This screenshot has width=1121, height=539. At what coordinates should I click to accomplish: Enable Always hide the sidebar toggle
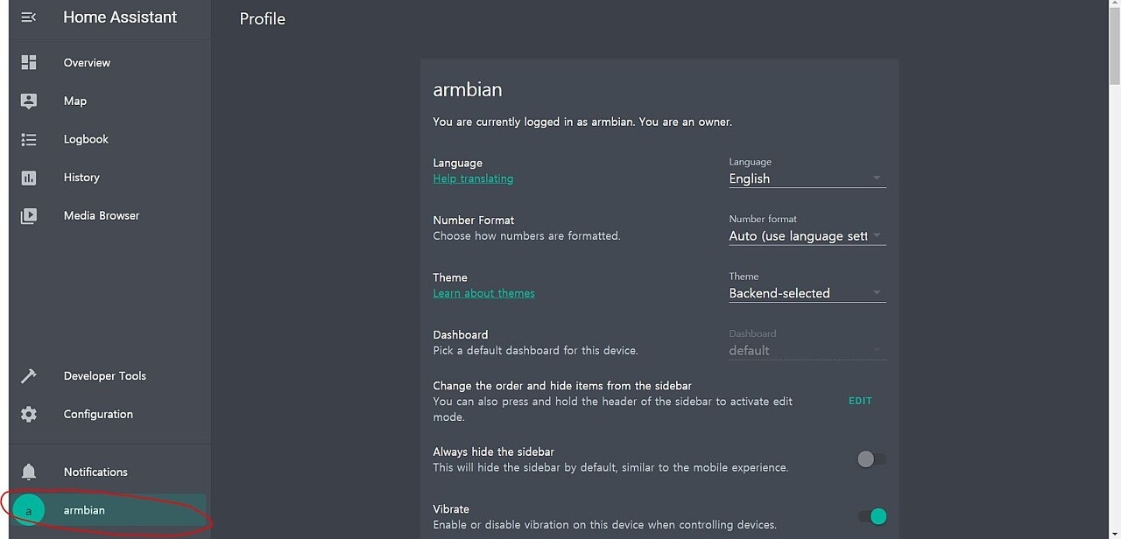(x=871, y=459)
